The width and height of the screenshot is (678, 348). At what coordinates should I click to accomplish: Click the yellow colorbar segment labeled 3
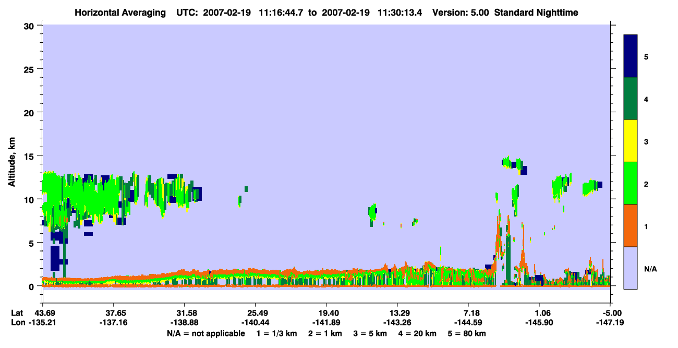pyautogui.click(x=631, y=141)
